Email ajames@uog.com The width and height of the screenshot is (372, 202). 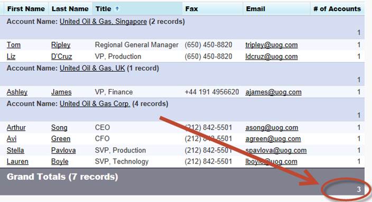[273, 92]
